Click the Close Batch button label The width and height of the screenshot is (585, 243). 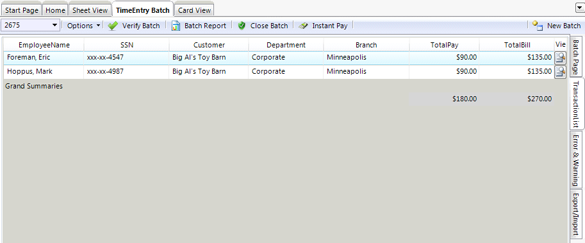269,26
